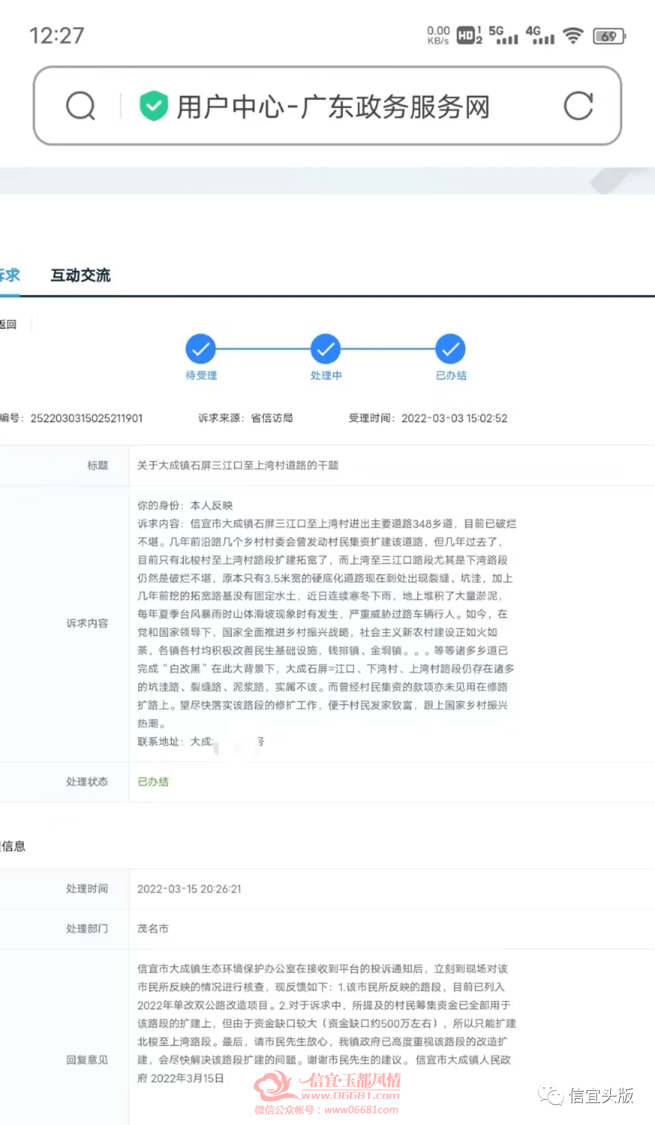Select the case number 2522030315025211901

click(x=87, y=418)
